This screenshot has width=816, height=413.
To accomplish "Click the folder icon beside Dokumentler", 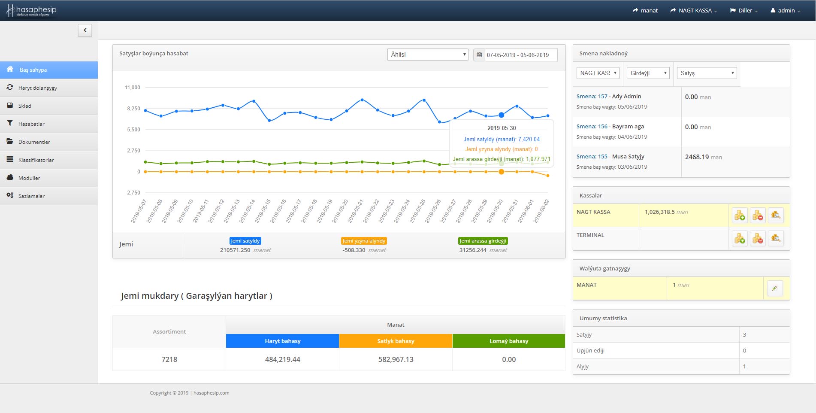I will [10, 141].
